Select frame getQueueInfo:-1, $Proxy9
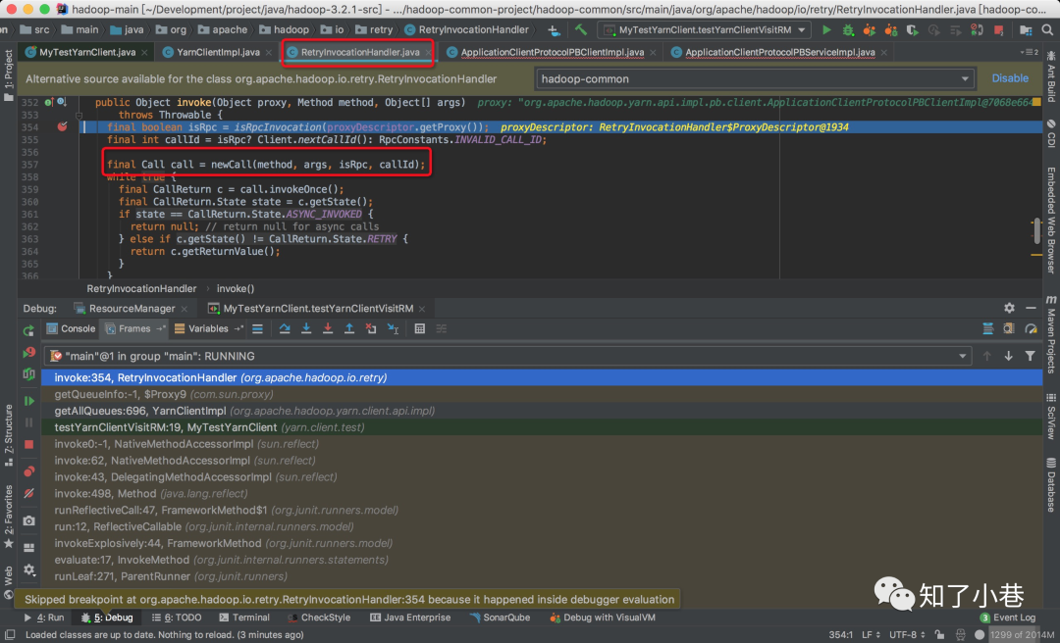 coord(542,394)
